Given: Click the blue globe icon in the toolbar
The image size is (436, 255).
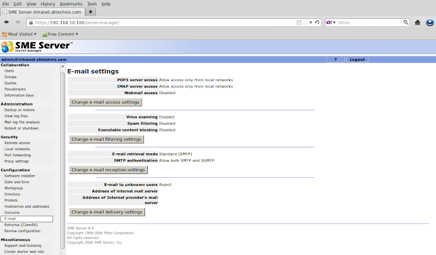Looking at the screenshot, I should coord(430,22).
